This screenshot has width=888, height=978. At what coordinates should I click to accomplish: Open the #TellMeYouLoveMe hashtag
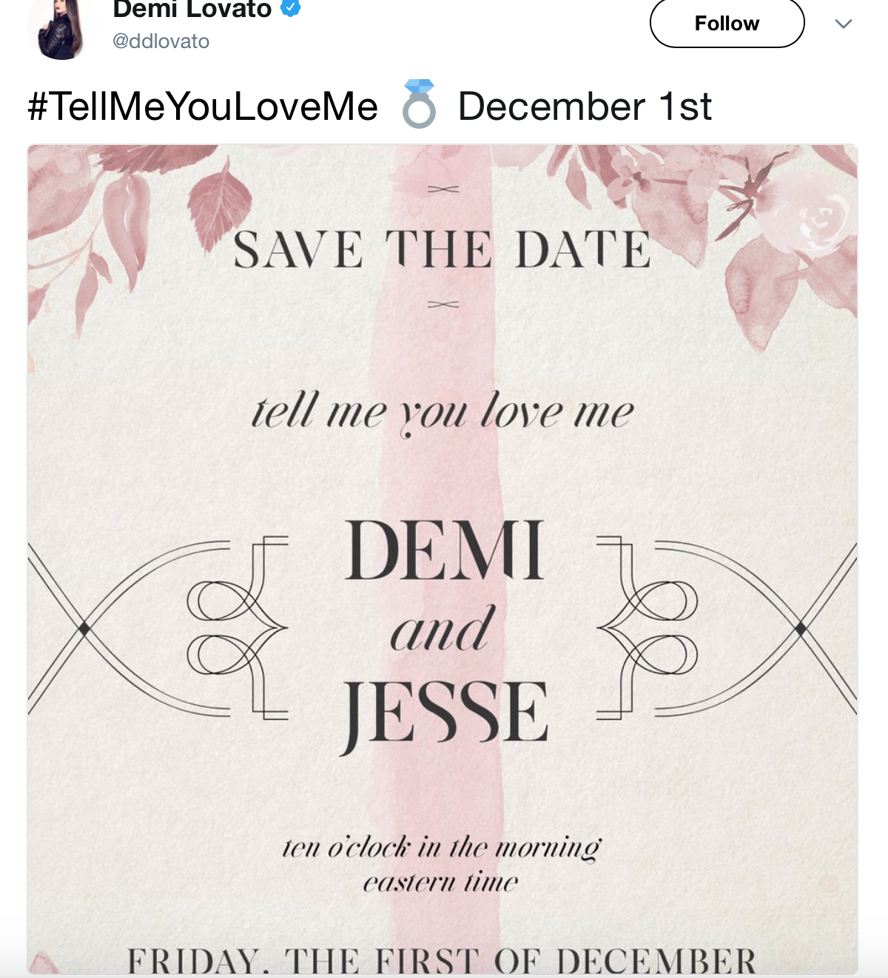click(203, 106)
